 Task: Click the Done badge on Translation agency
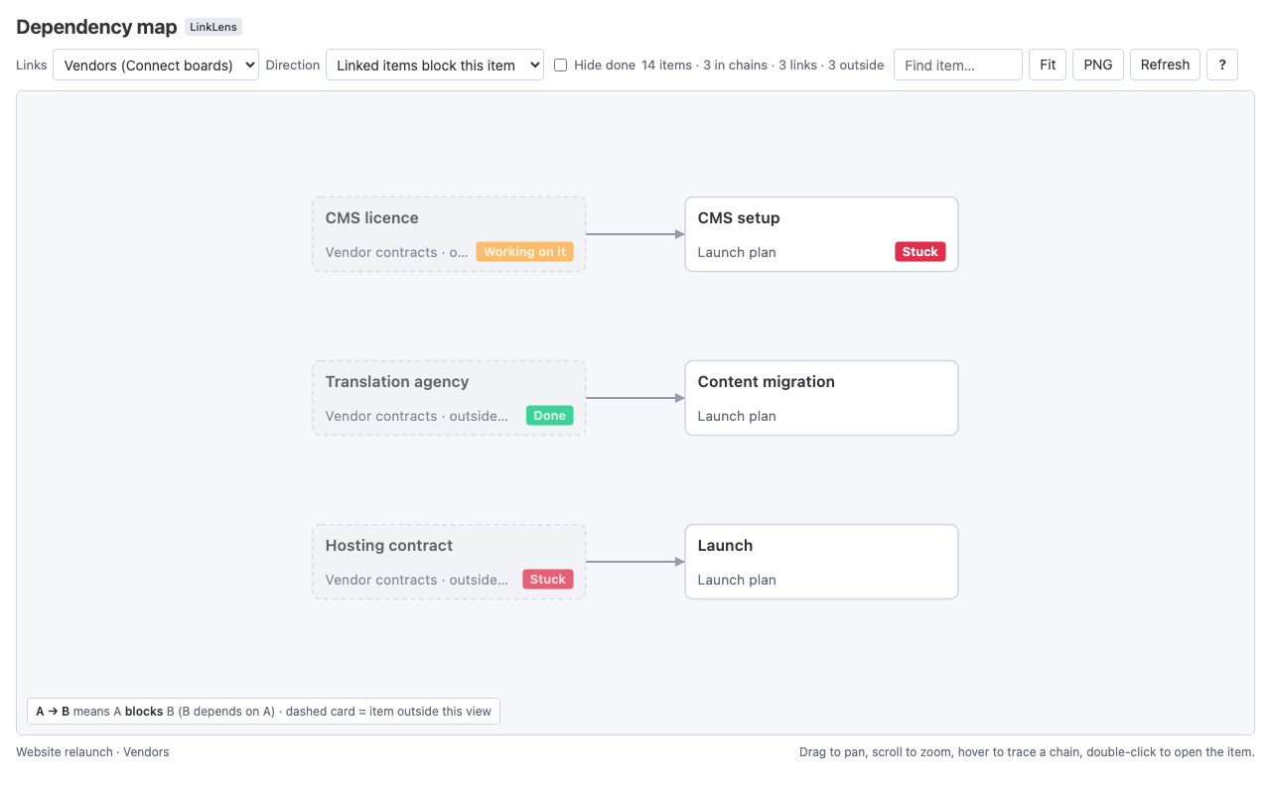pyautogui.click(x=549, y=416)
